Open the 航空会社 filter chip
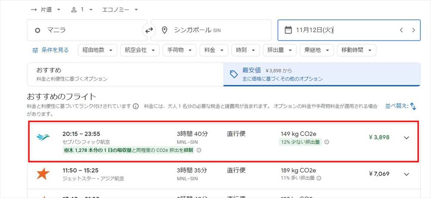 coord(139,50)
